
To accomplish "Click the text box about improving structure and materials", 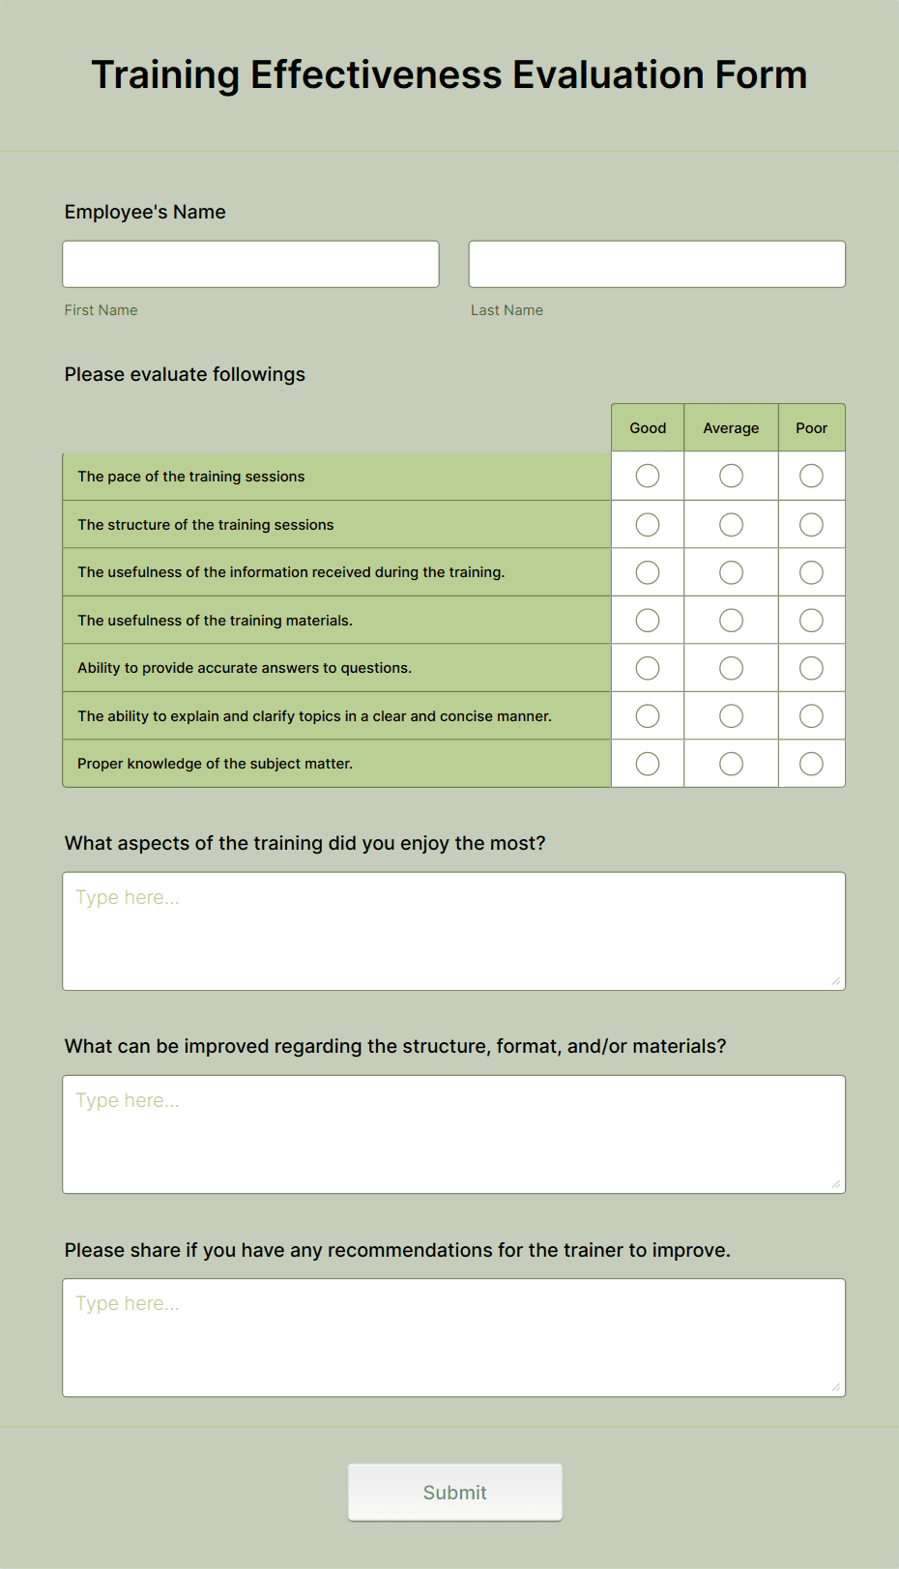I will (454, 1131).
